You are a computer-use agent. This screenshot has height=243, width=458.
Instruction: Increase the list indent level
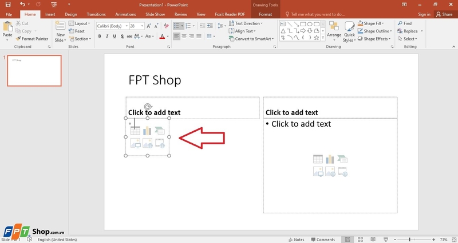(x=210, y=26)
